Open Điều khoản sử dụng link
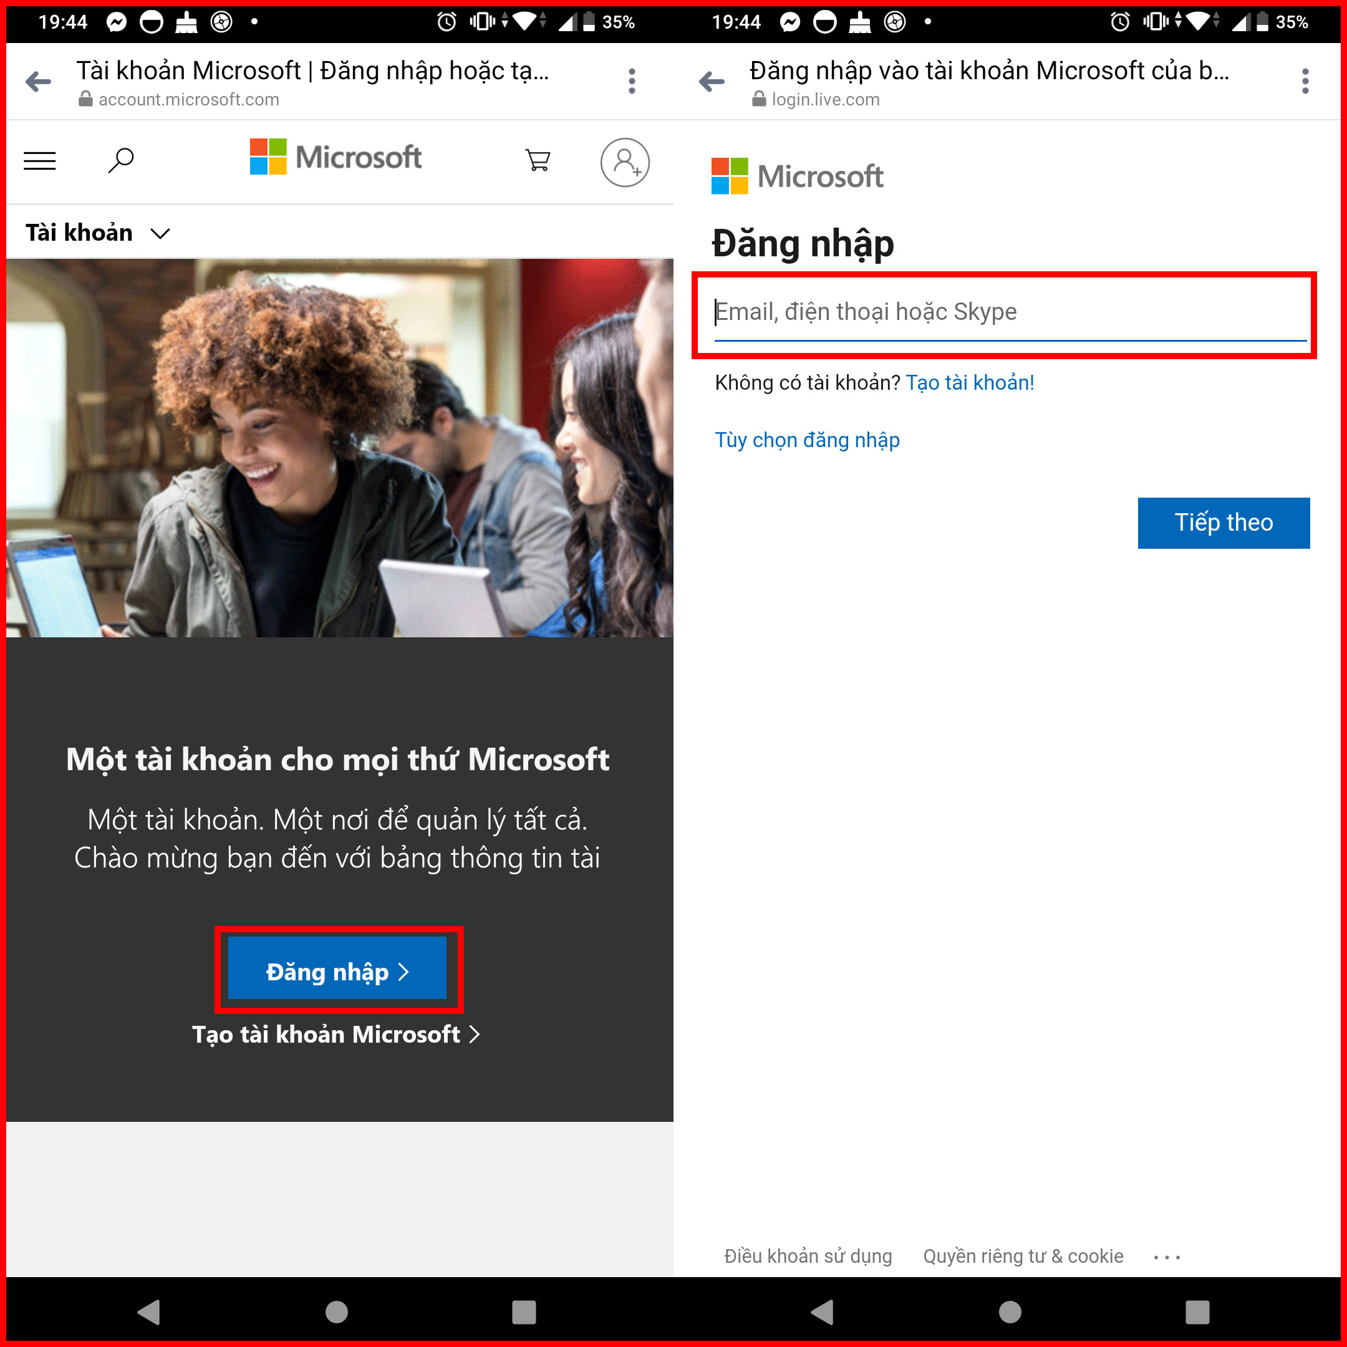 click(808, 1256)
